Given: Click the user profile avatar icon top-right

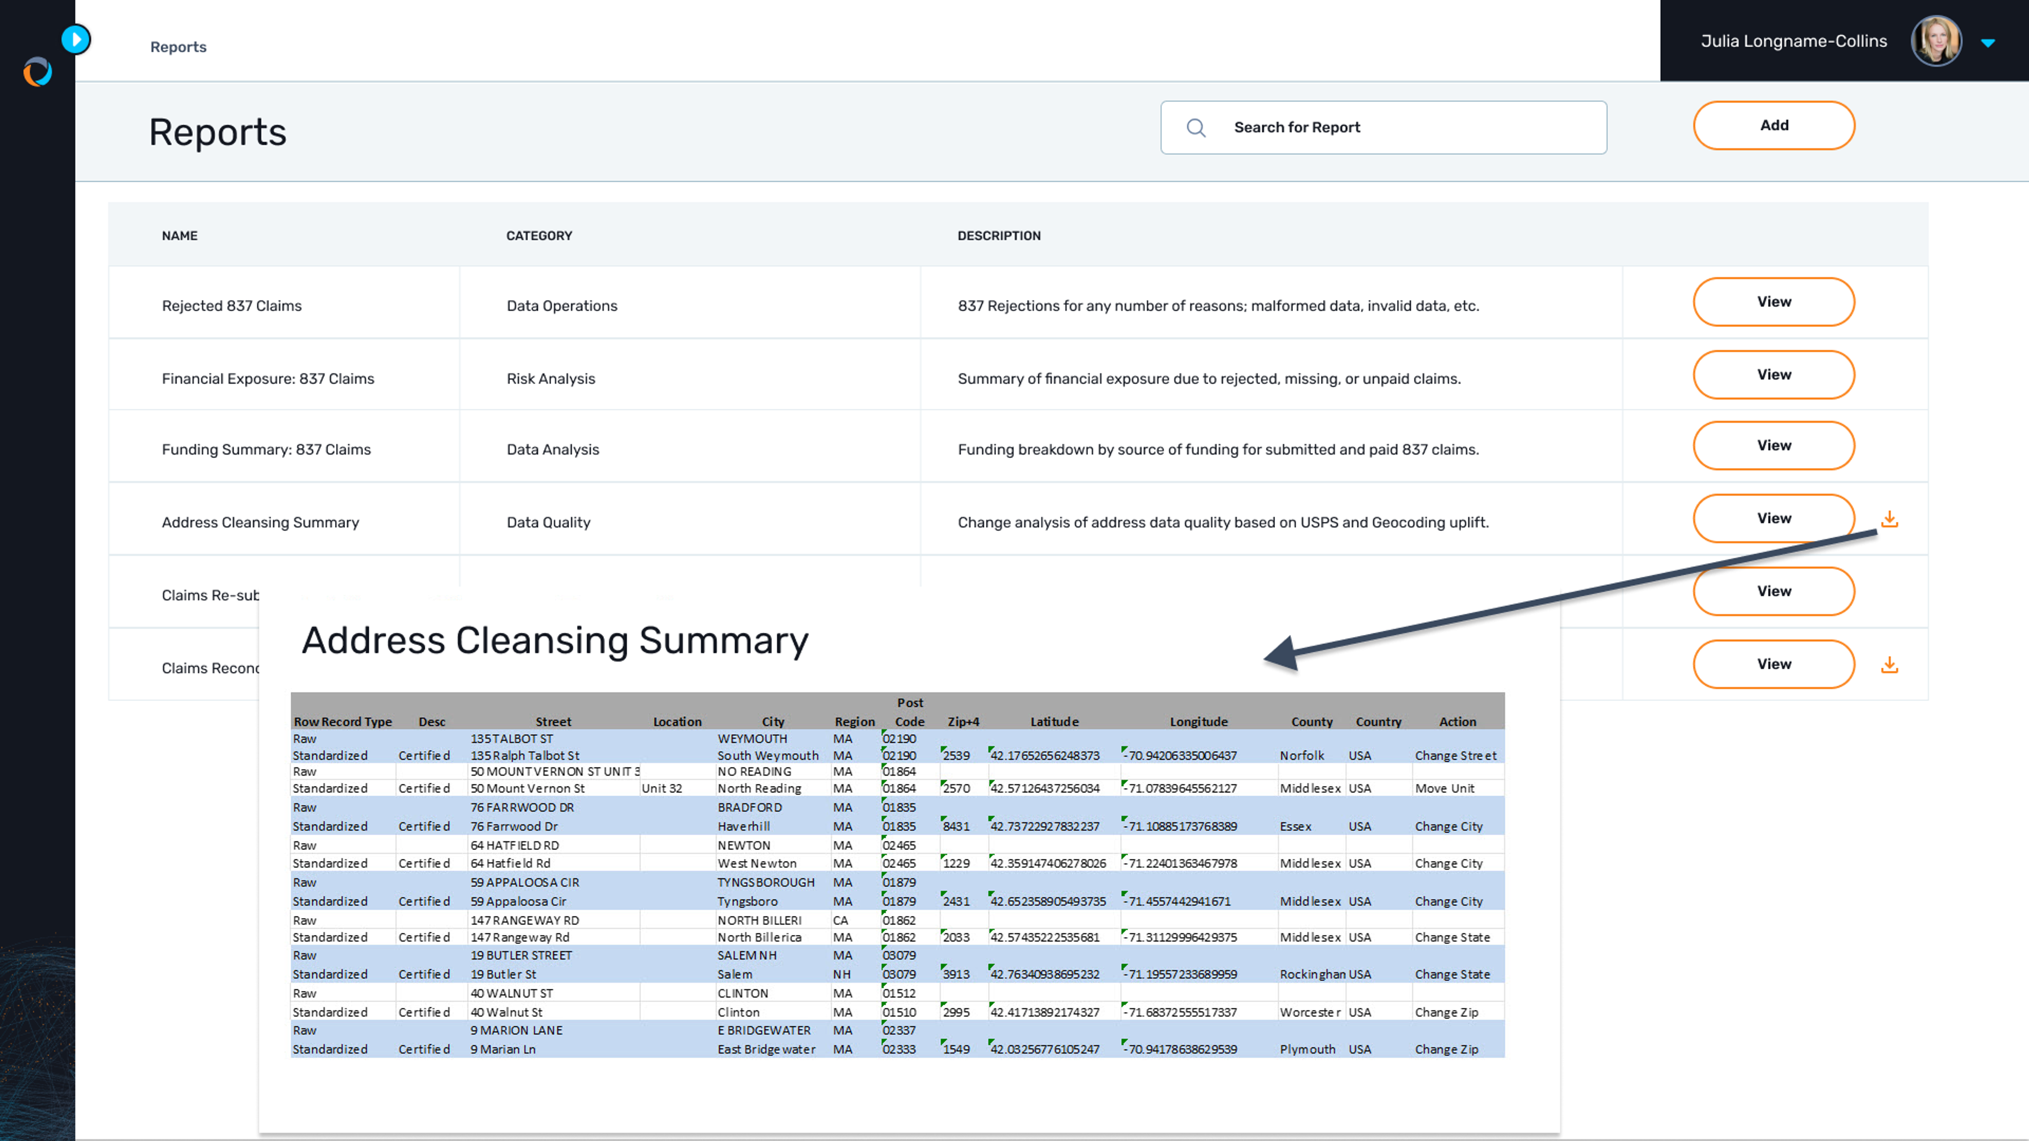Looking at the screenshot, I should (x=1940, y=40).
